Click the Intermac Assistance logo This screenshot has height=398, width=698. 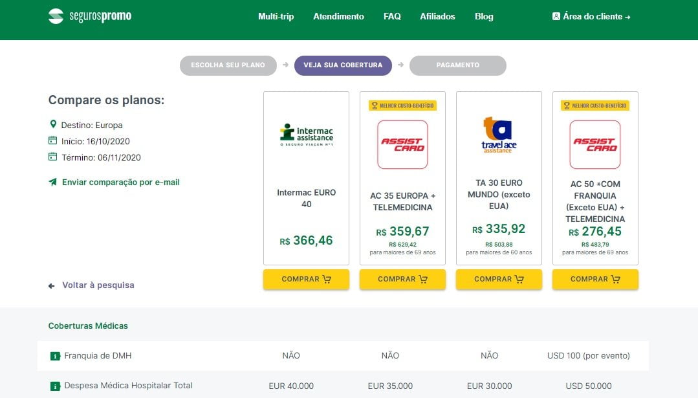(307, 135)
